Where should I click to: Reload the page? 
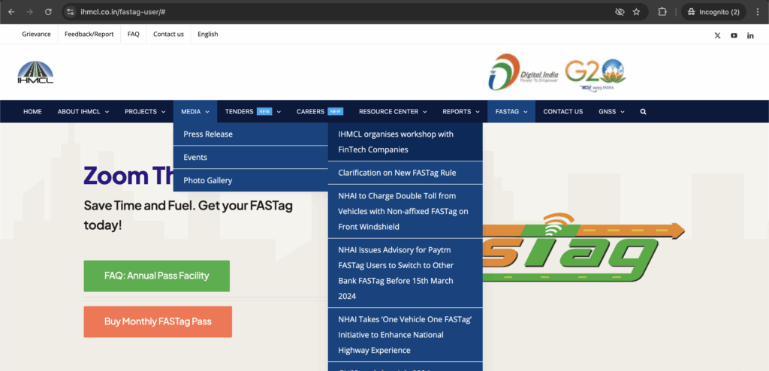pos(48,12)
